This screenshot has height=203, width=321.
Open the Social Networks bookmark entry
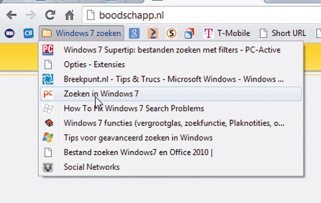(92, 167)
